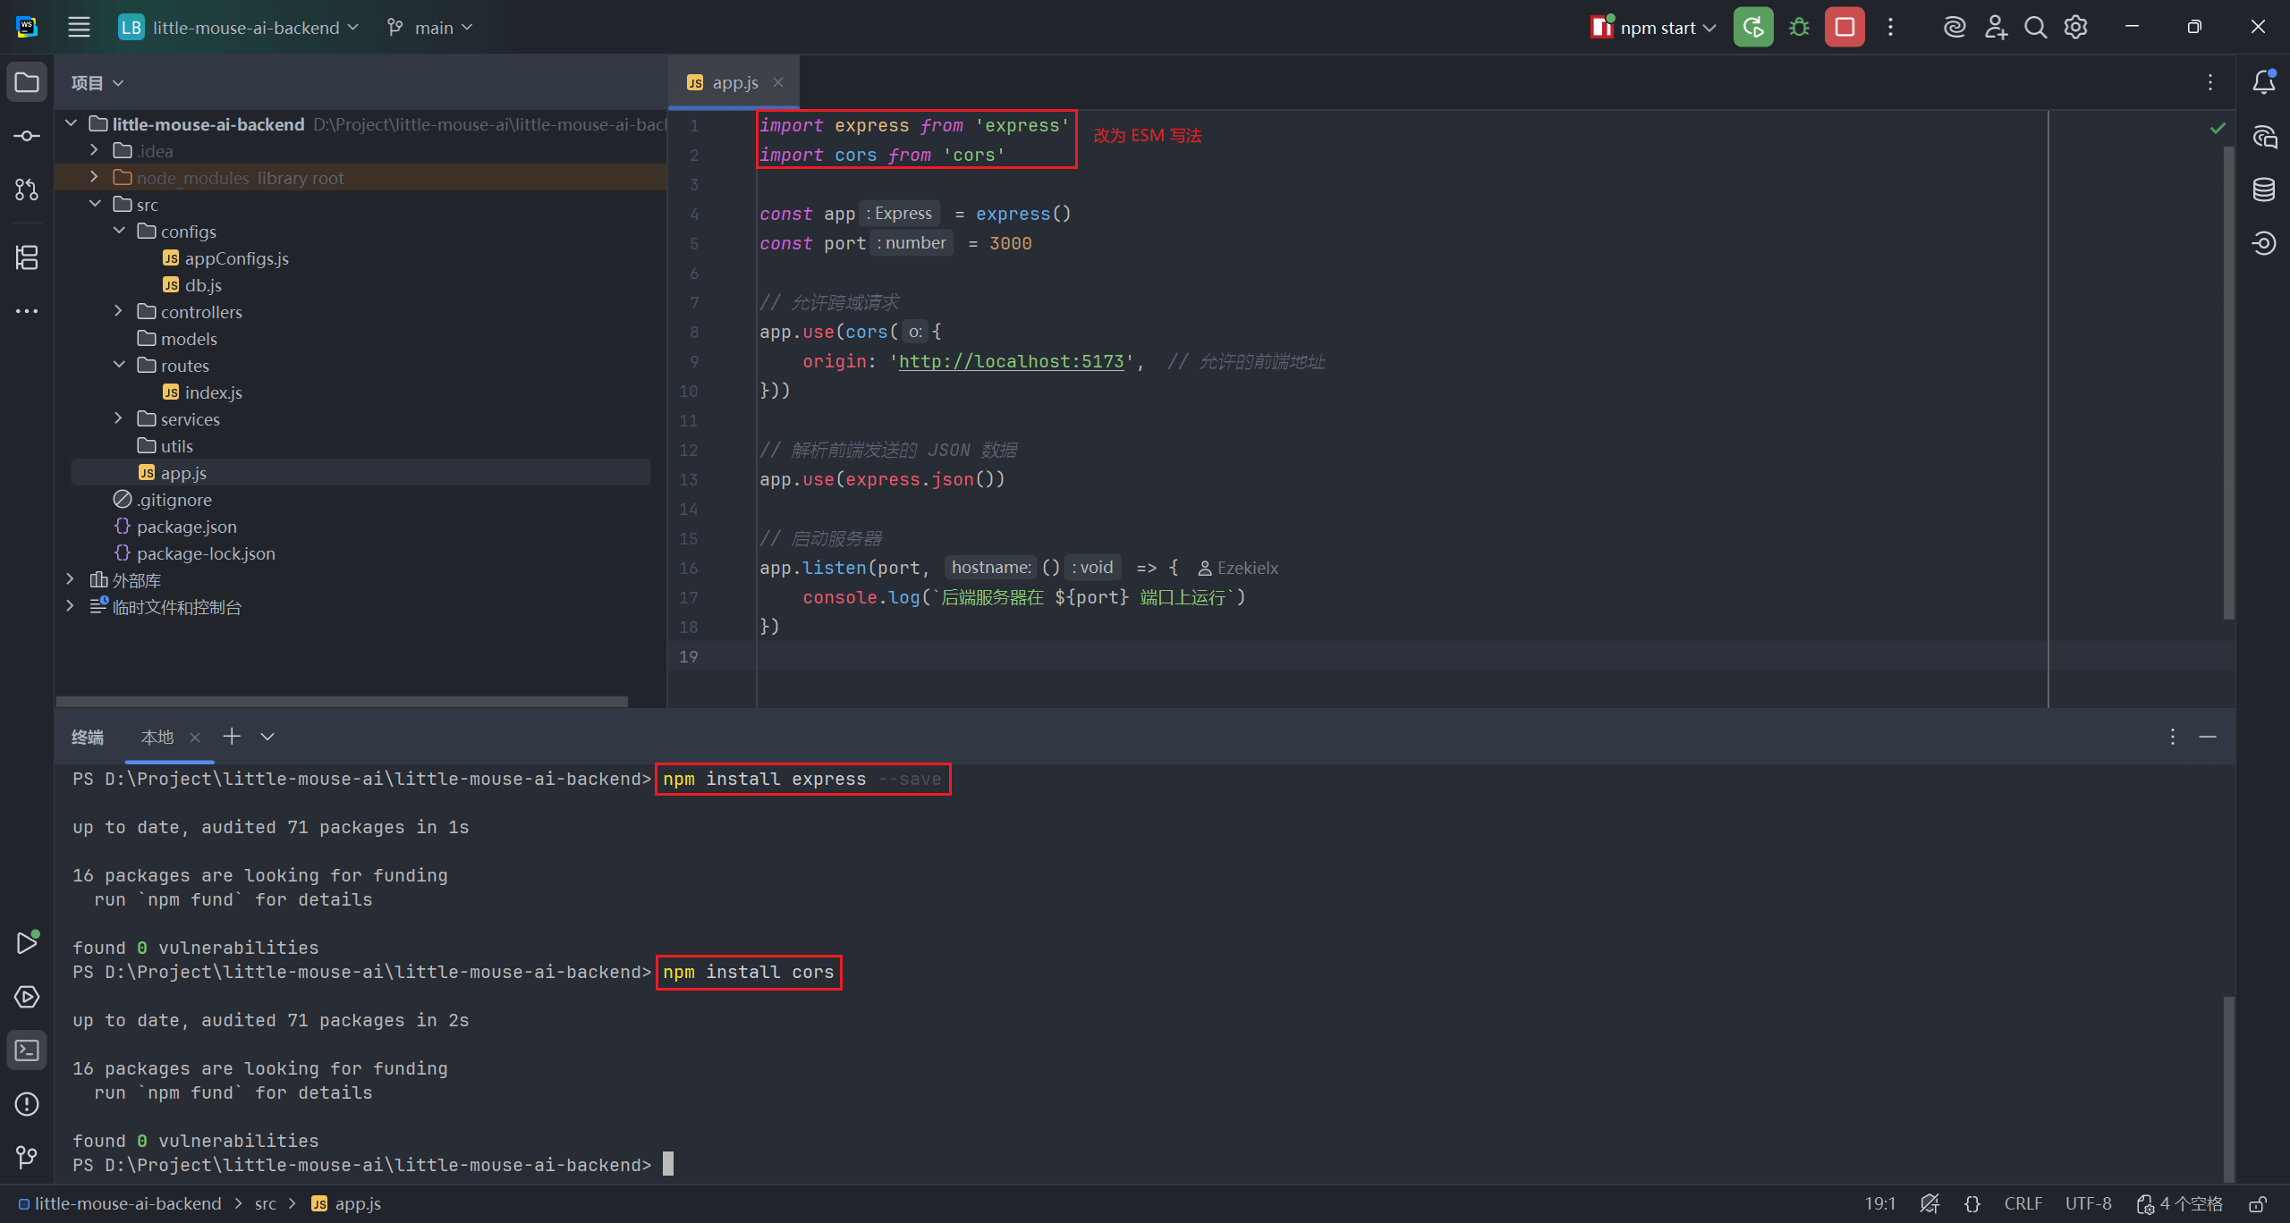Stop the running npm start process
The height and width of the screenshot is (1223, 2290).
click(1844, 28)
